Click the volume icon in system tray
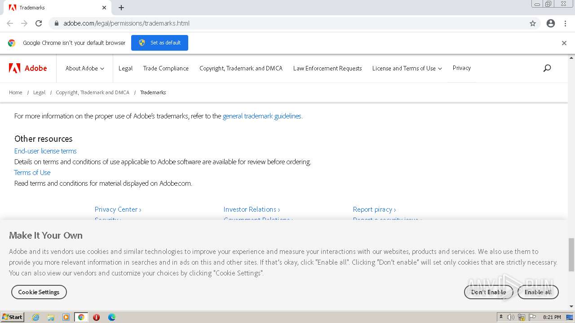The height and width of the screenshot is (323, 575). click(511, 317)
